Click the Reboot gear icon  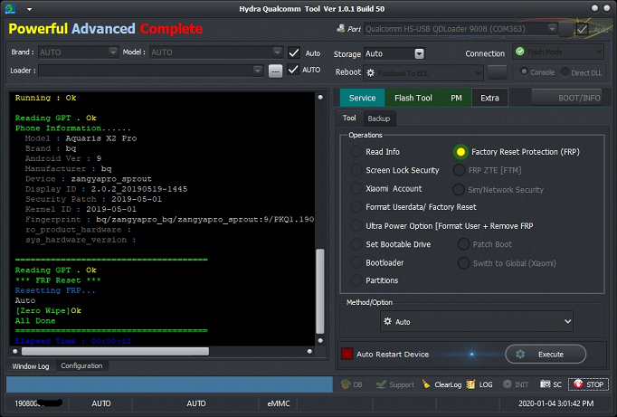370,72
